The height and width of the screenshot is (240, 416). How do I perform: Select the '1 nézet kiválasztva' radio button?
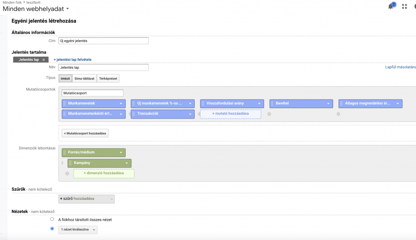pos(52,229)
